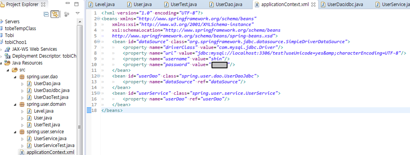Click the spring.user.dao package icon

(x=22, y=77)
